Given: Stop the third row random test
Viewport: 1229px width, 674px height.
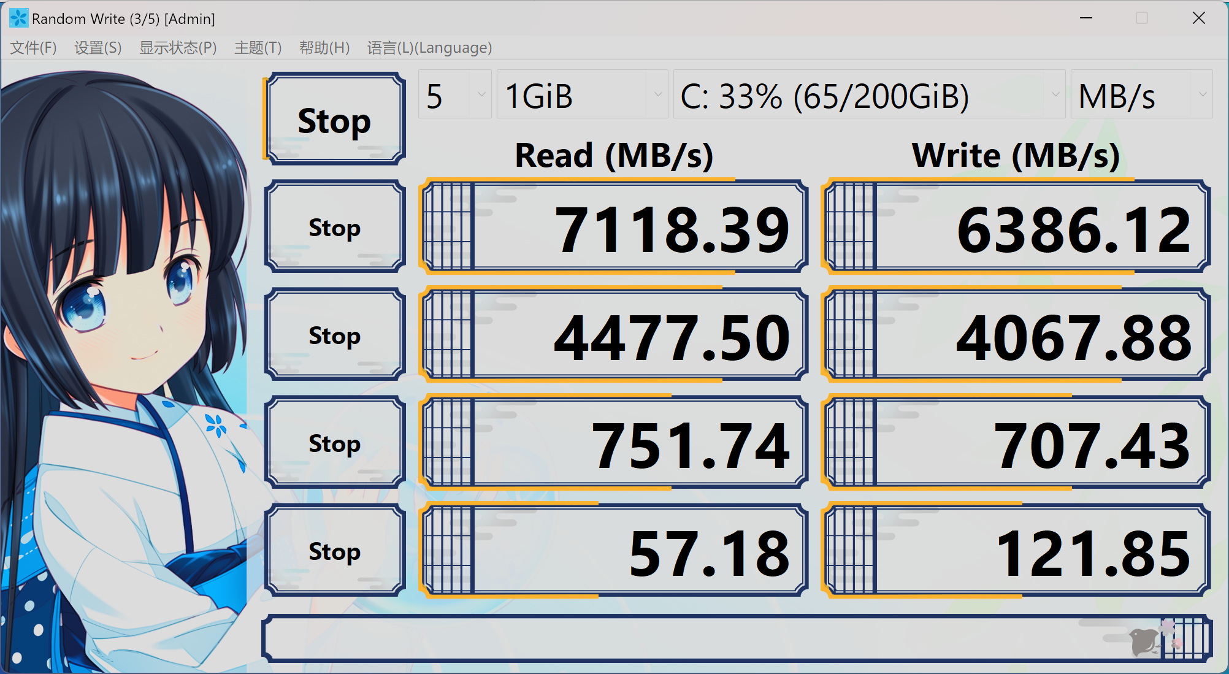Looking at the screenshot, I should click(x=334, y=443).
